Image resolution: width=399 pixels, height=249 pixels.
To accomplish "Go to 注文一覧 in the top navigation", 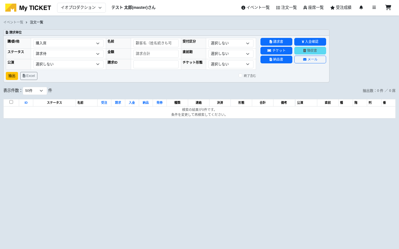I will click(x=287, y=7).
